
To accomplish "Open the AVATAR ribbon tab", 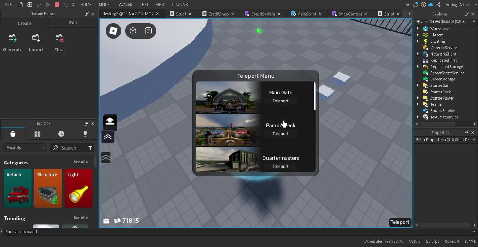I will pos(125,5).
